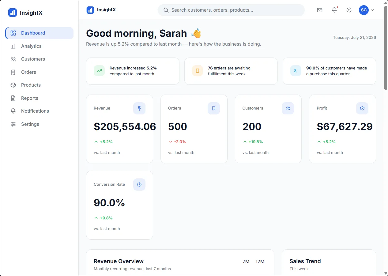The height and width of the screenshot is (276, 388).
Task: Click the 90.0% conversion rate value
Action: click(109, 203)
